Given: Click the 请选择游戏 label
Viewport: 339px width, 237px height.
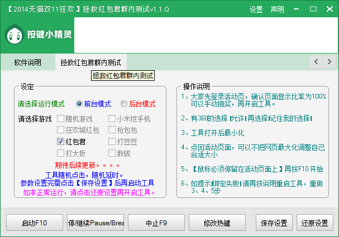Looking at the screenshot, I should tap(35, 119).
